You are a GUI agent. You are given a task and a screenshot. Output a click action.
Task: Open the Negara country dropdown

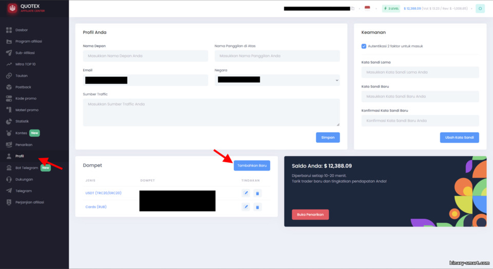277,80
